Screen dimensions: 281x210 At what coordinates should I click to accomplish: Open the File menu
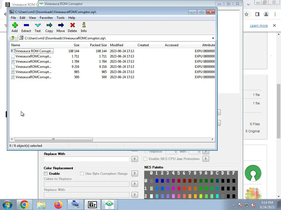(x=13, y=18)
